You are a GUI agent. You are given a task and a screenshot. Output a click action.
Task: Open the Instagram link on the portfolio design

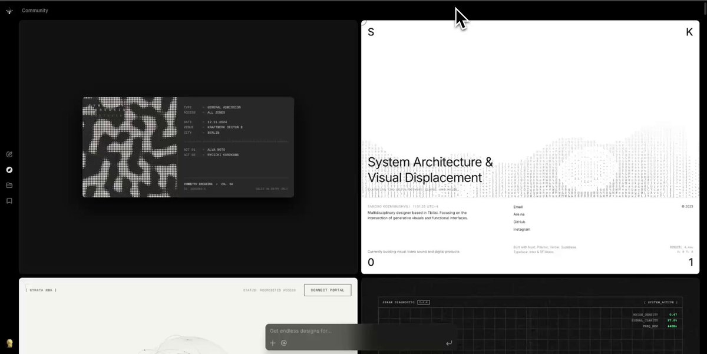[521, 229]
